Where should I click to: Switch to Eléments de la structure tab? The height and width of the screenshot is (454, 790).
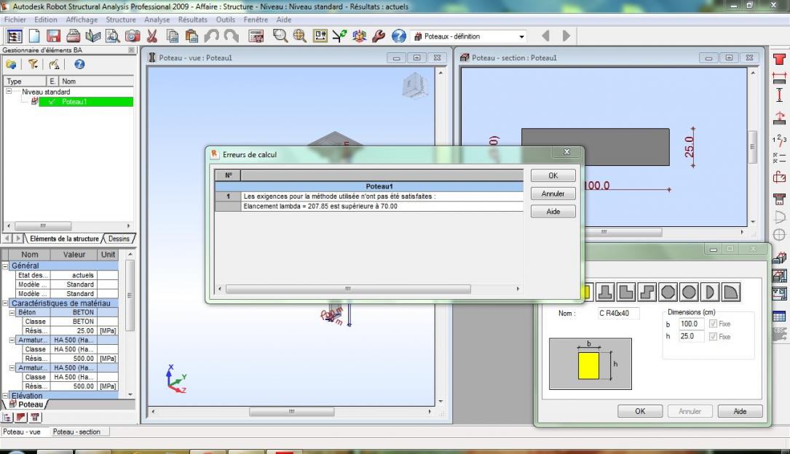click(x=65, y=239)
